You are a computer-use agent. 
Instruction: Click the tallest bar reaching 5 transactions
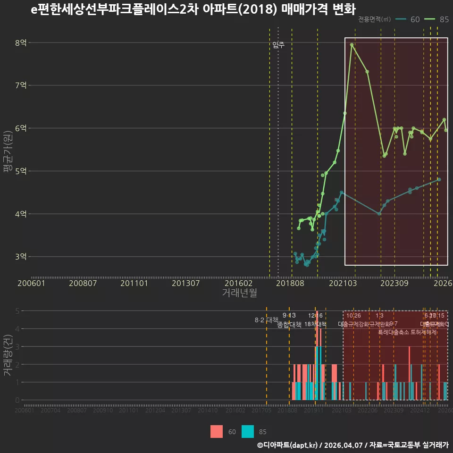pos(317,355)
